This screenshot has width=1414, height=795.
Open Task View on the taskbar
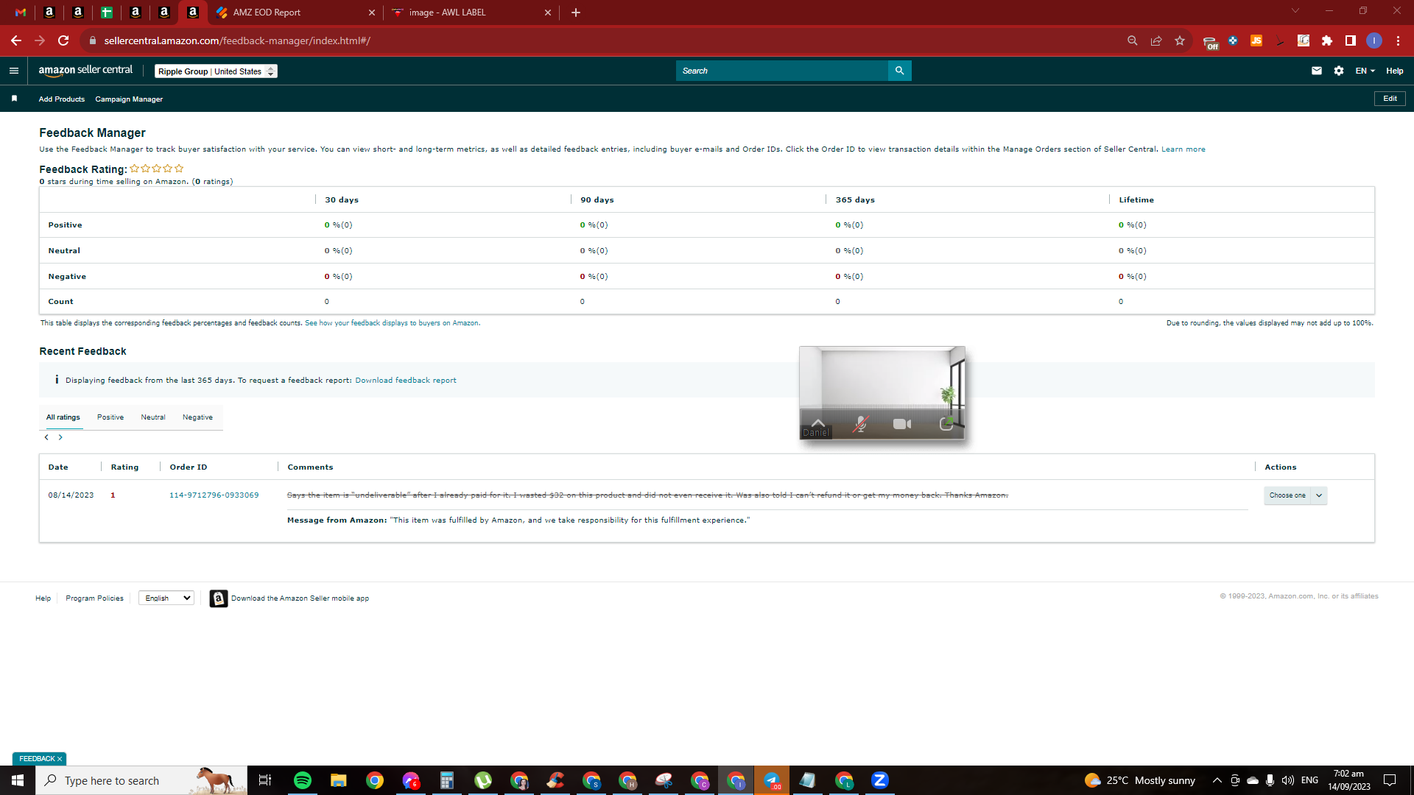click(x=265, y=780)
